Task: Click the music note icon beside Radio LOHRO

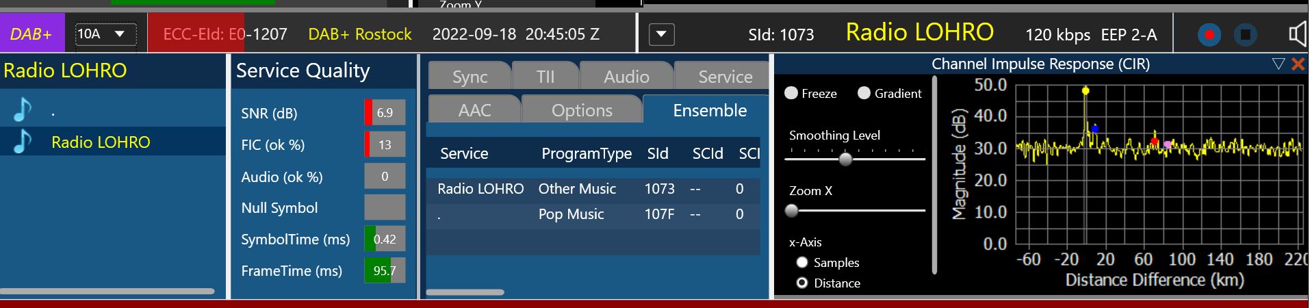Action: coord(23,142)
